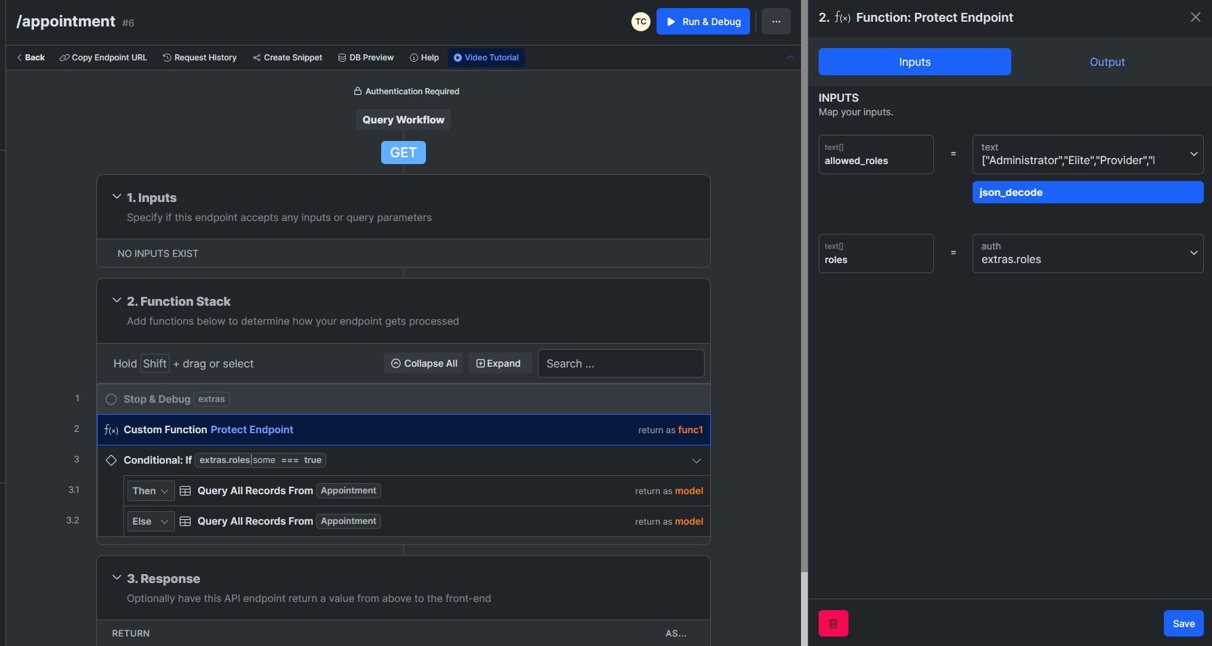1212x646 pixels.
Task: Click the Custom Function f(x) icon
Action: (x=111, y=430)
